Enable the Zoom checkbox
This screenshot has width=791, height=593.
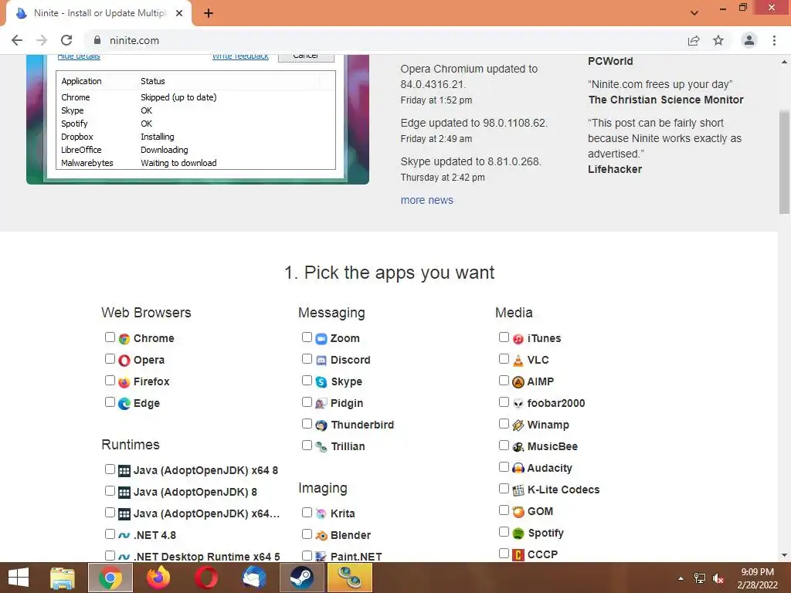[x=307, y=337]
